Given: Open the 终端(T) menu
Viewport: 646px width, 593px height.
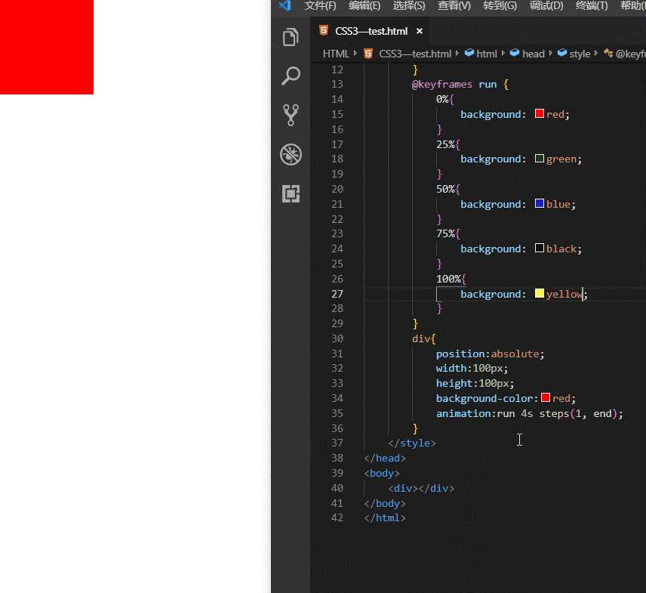Looking at the screenshot, I should 591,5.
